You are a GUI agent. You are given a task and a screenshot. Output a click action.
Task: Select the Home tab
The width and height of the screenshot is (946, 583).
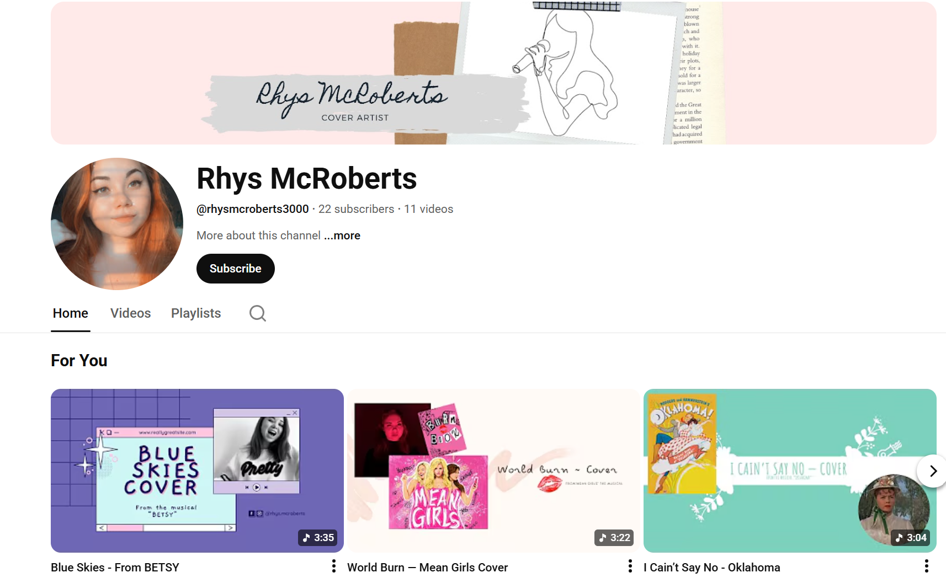[71, 313]
